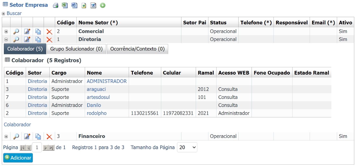This screenshot has width=355, height=166.
Task: Copy the Comercial row
Action: click(x=38, y=31)
